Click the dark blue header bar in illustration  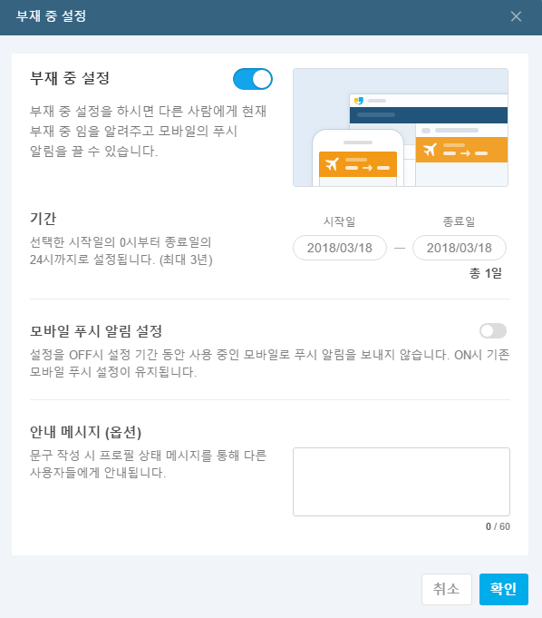tap(428, 115)
